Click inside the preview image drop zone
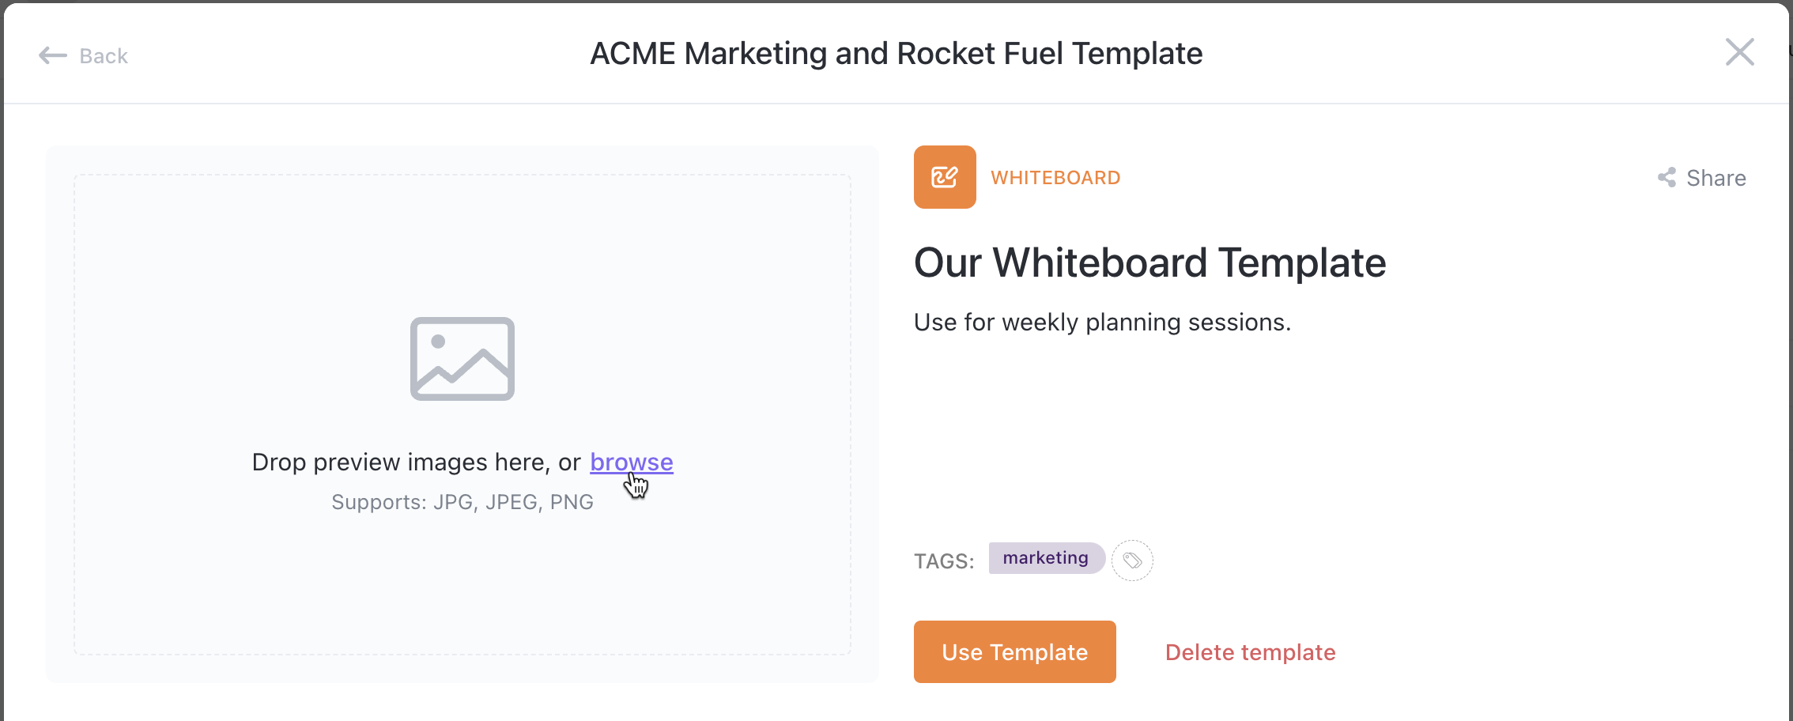1793x721 pixels. click(462, 577)
